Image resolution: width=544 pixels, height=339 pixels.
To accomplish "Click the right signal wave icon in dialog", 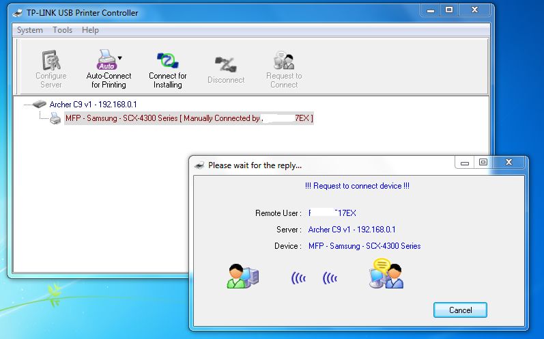I will point(330,278).
